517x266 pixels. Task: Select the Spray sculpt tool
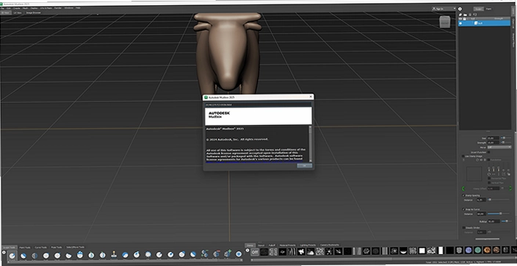[91, 255]
